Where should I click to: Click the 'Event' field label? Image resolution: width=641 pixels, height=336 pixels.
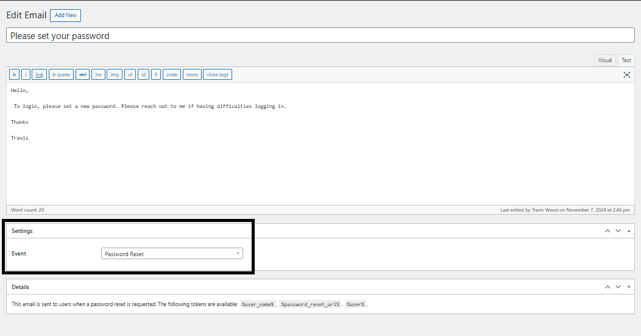click(x=19, y=254)
